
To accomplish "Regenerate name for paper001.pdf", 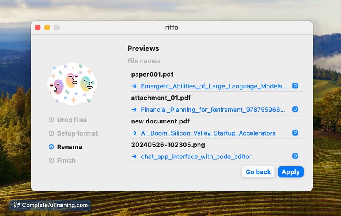I will pos(295,86).
